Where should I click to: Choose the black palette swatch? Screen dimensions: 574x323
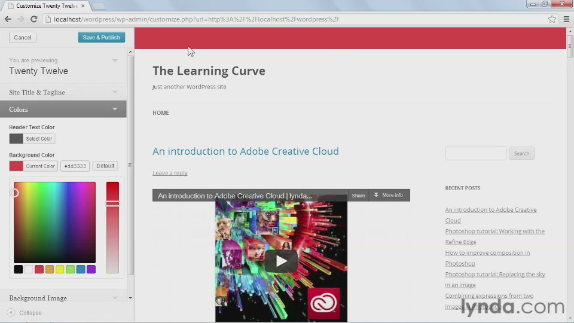coord(19,269)
